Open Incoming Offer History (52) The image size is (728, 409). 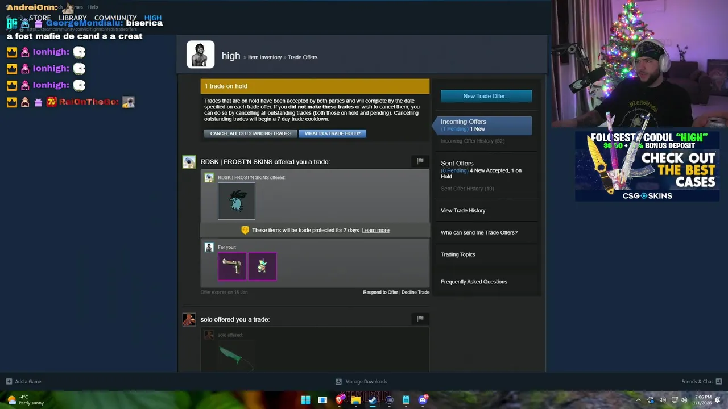click(x=473, y=141)
